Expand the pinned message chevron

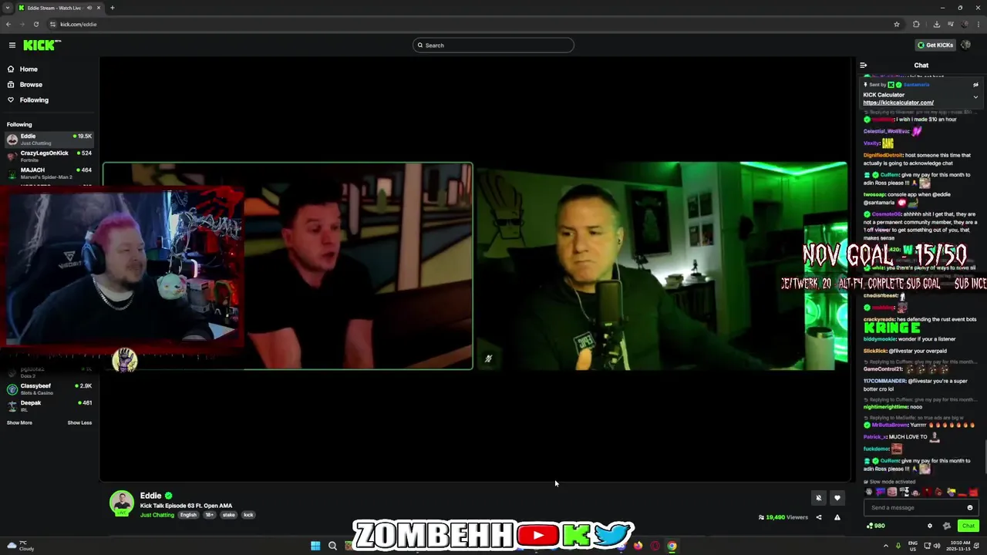click(975, 97)
